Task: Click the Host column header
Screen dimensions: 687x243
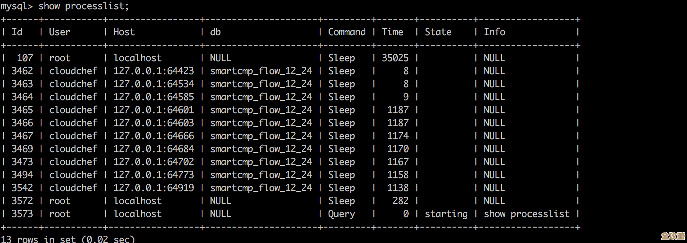Action: coord(124,32)
